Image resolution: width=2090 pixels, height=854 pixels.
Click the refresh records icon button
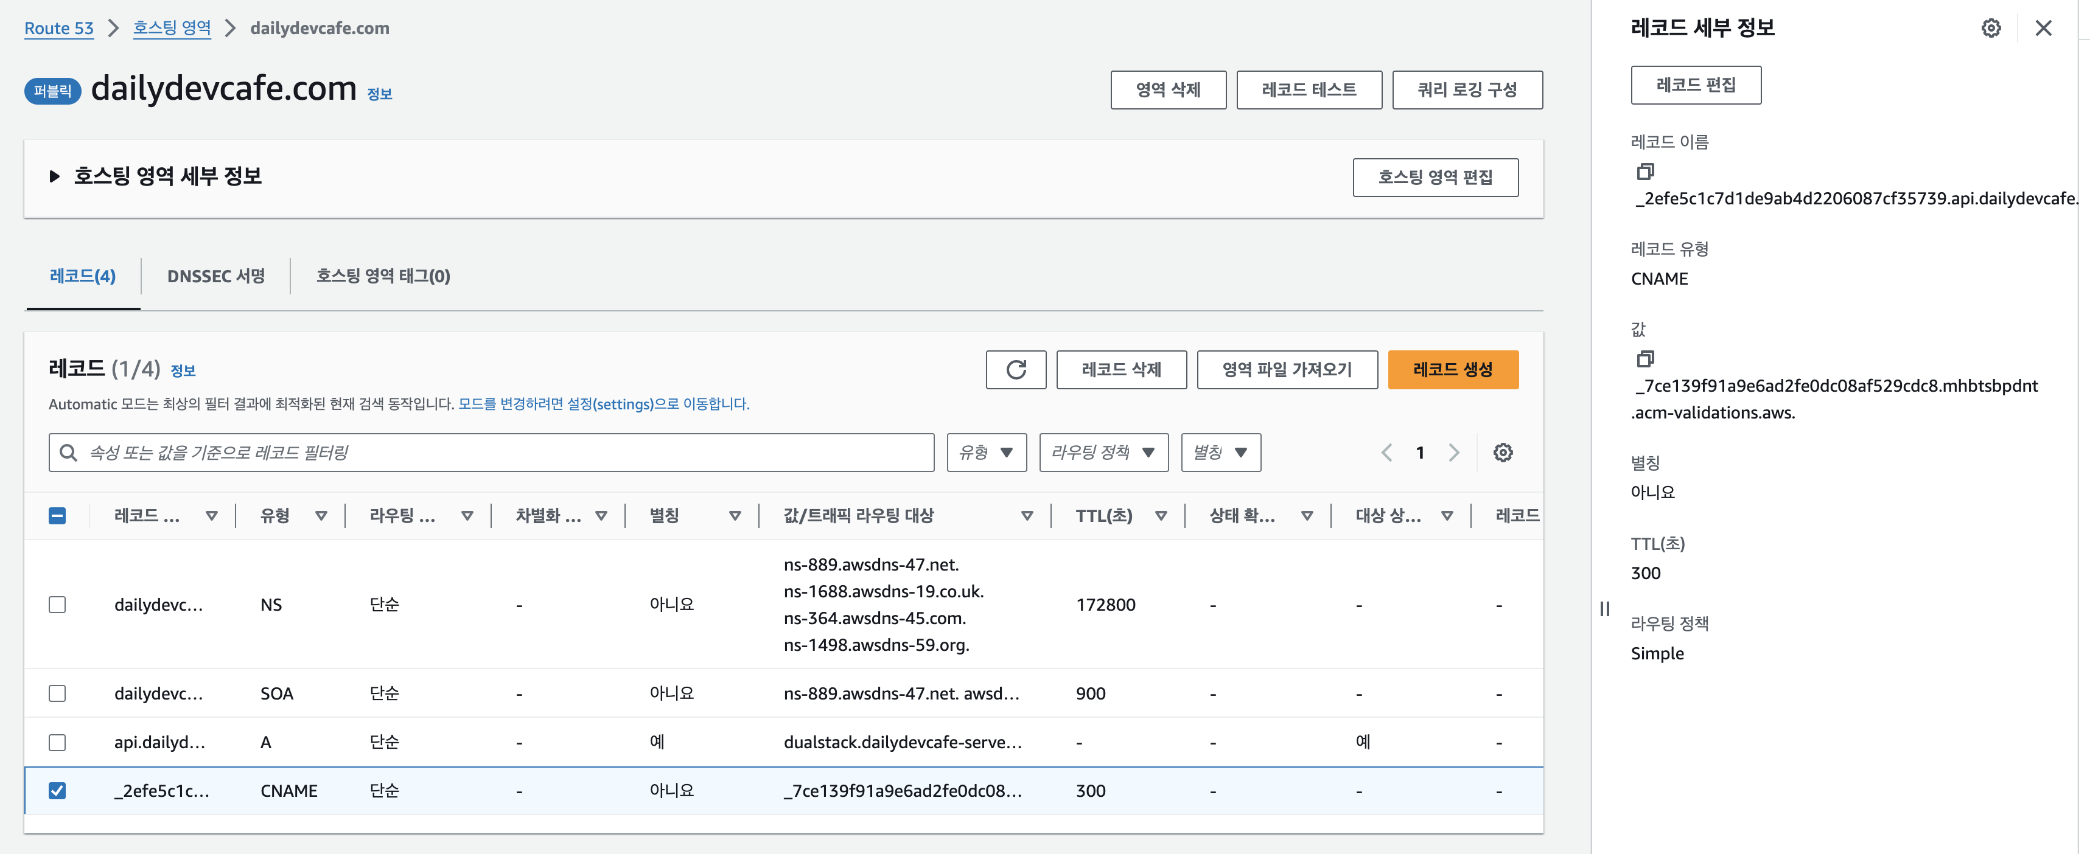click(x=1016, y=370)
